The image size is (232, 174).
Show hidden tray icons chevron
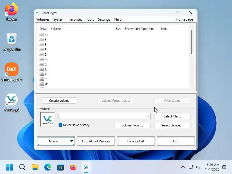(x=183, y=167)
